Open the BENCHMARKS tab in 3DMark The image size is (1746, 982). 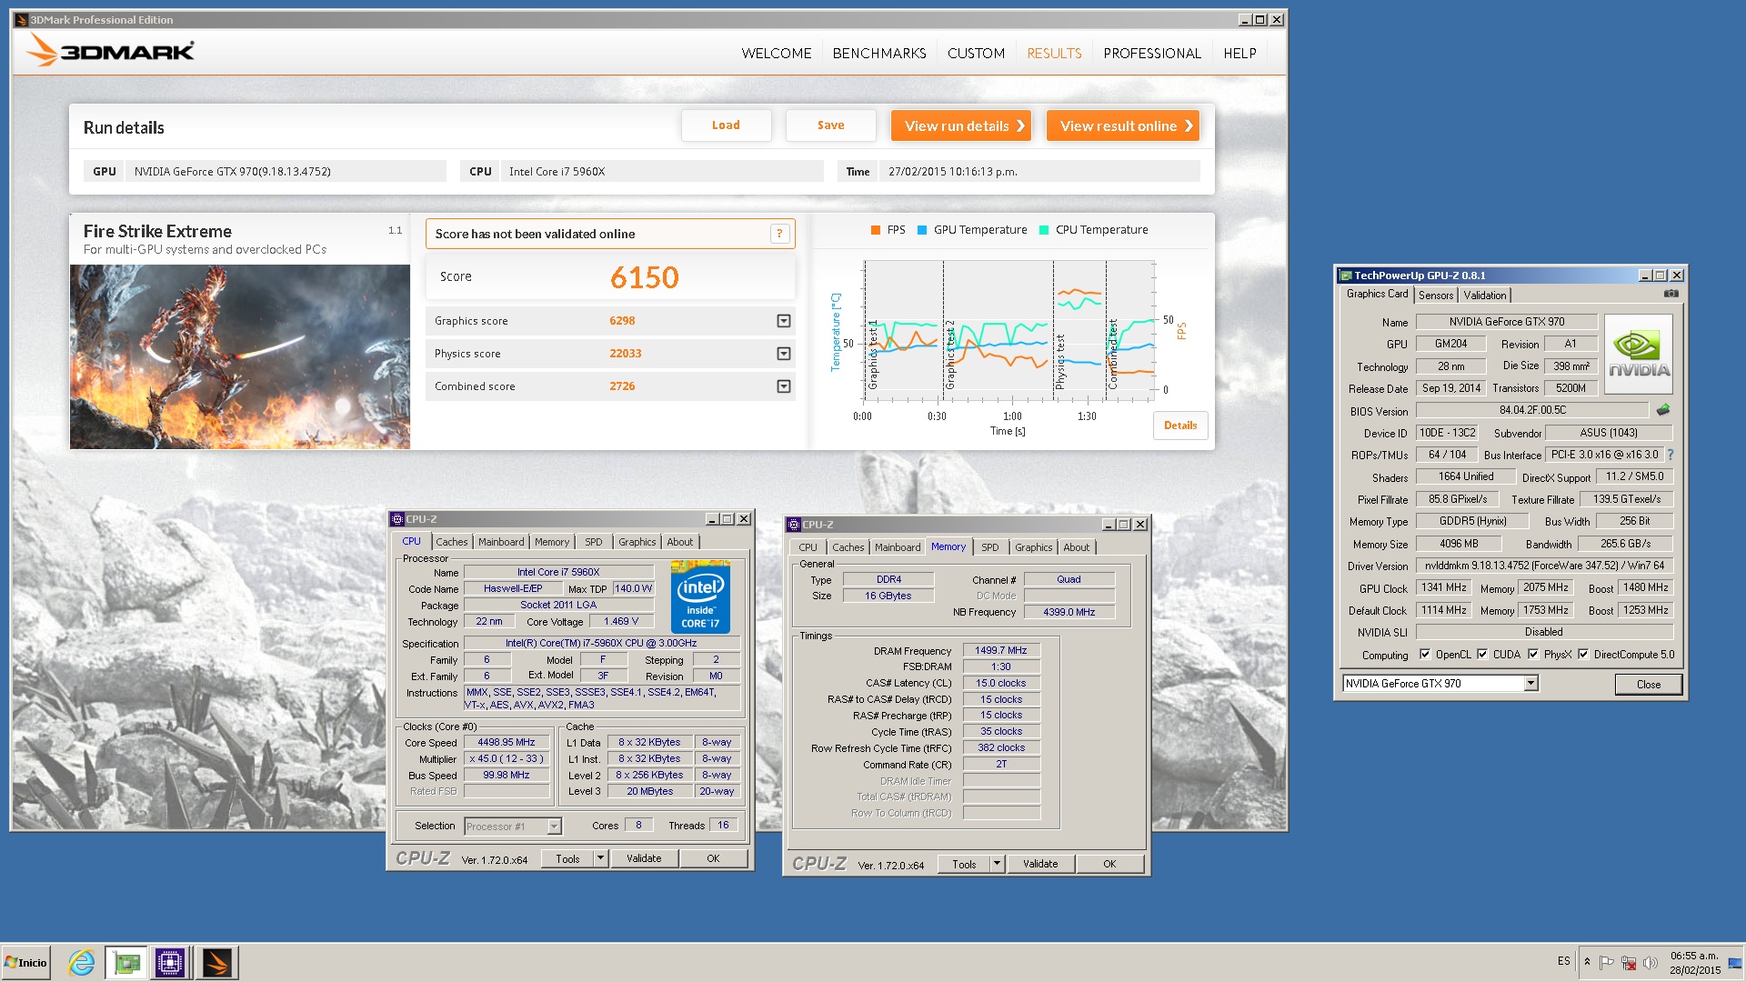[879, 54]
